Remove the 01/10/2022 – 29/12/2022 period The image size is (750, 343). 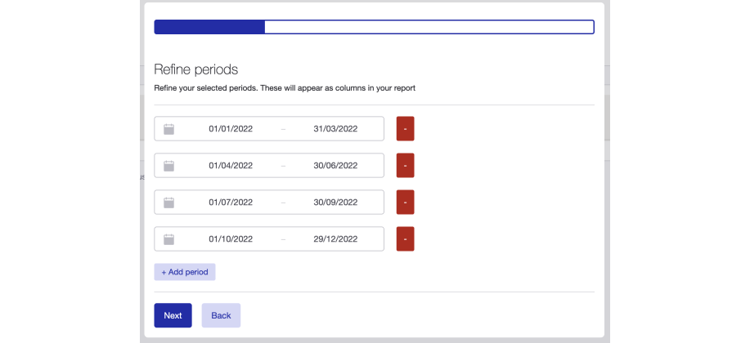click(x=405, y=238)
